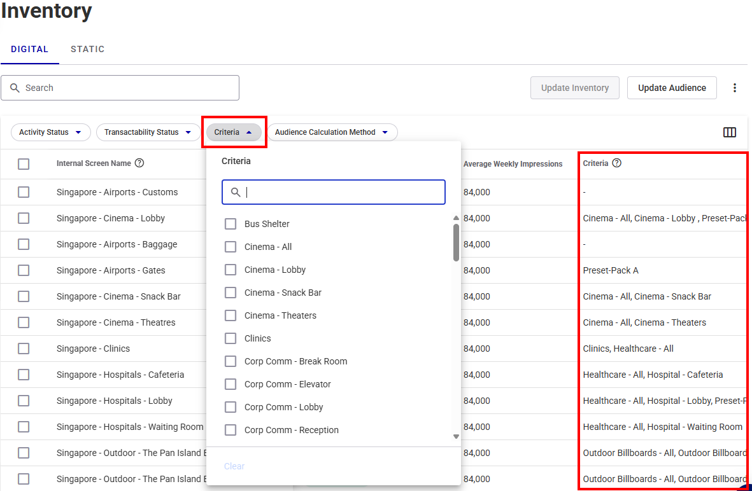
Task: Tick Cinema - Theaters in criteria list
Action: [231, 315]
